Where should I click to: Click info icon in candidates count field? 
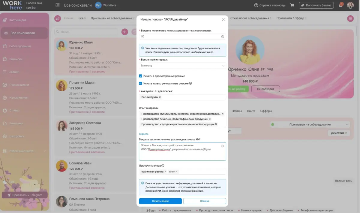point(223,37)
